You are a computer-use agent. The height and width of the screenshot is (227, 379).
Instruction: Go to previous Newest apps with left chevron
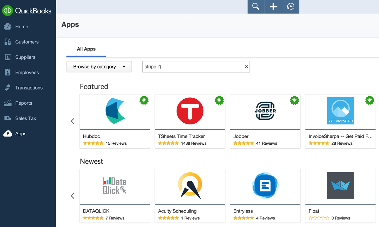[x=72, y=196]
